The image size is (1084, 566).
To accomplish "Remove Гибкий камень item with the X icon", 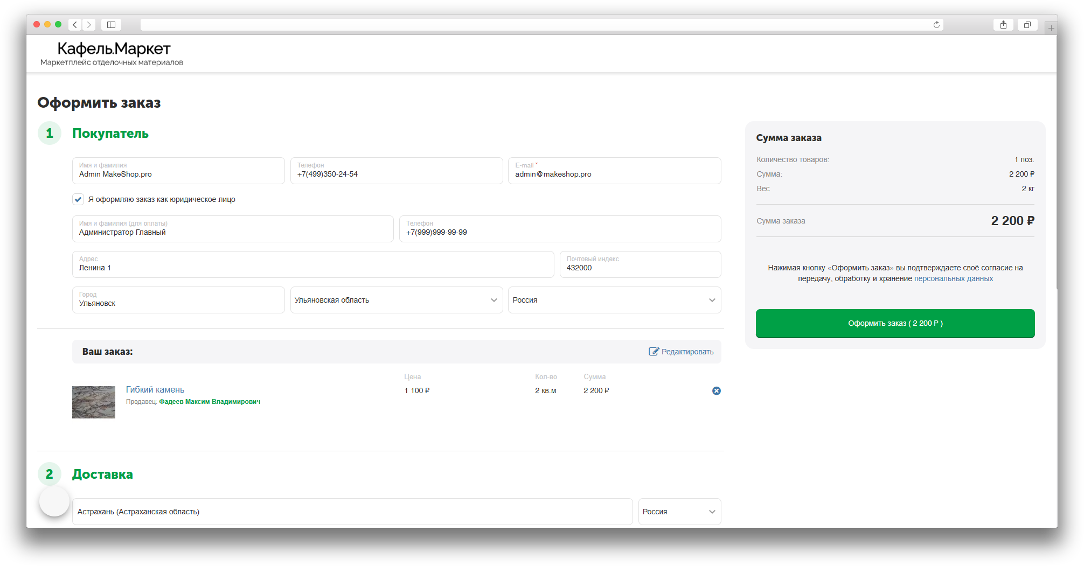I will [x=716, y=391].
